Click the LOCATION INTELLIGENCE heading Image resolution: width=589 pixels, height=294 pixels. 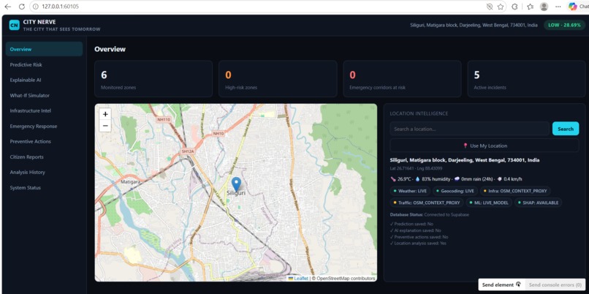click(x=419, y=113)
